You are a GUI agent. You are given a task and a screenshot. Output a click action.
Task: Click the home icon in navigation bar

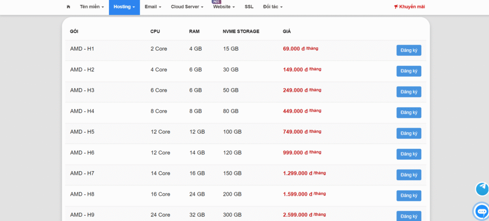click(68, 7)
